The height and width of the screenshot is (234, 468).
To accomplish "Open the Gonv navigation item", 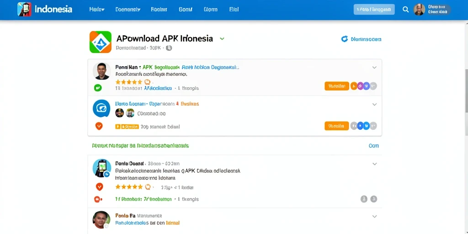I will point(186,9).
